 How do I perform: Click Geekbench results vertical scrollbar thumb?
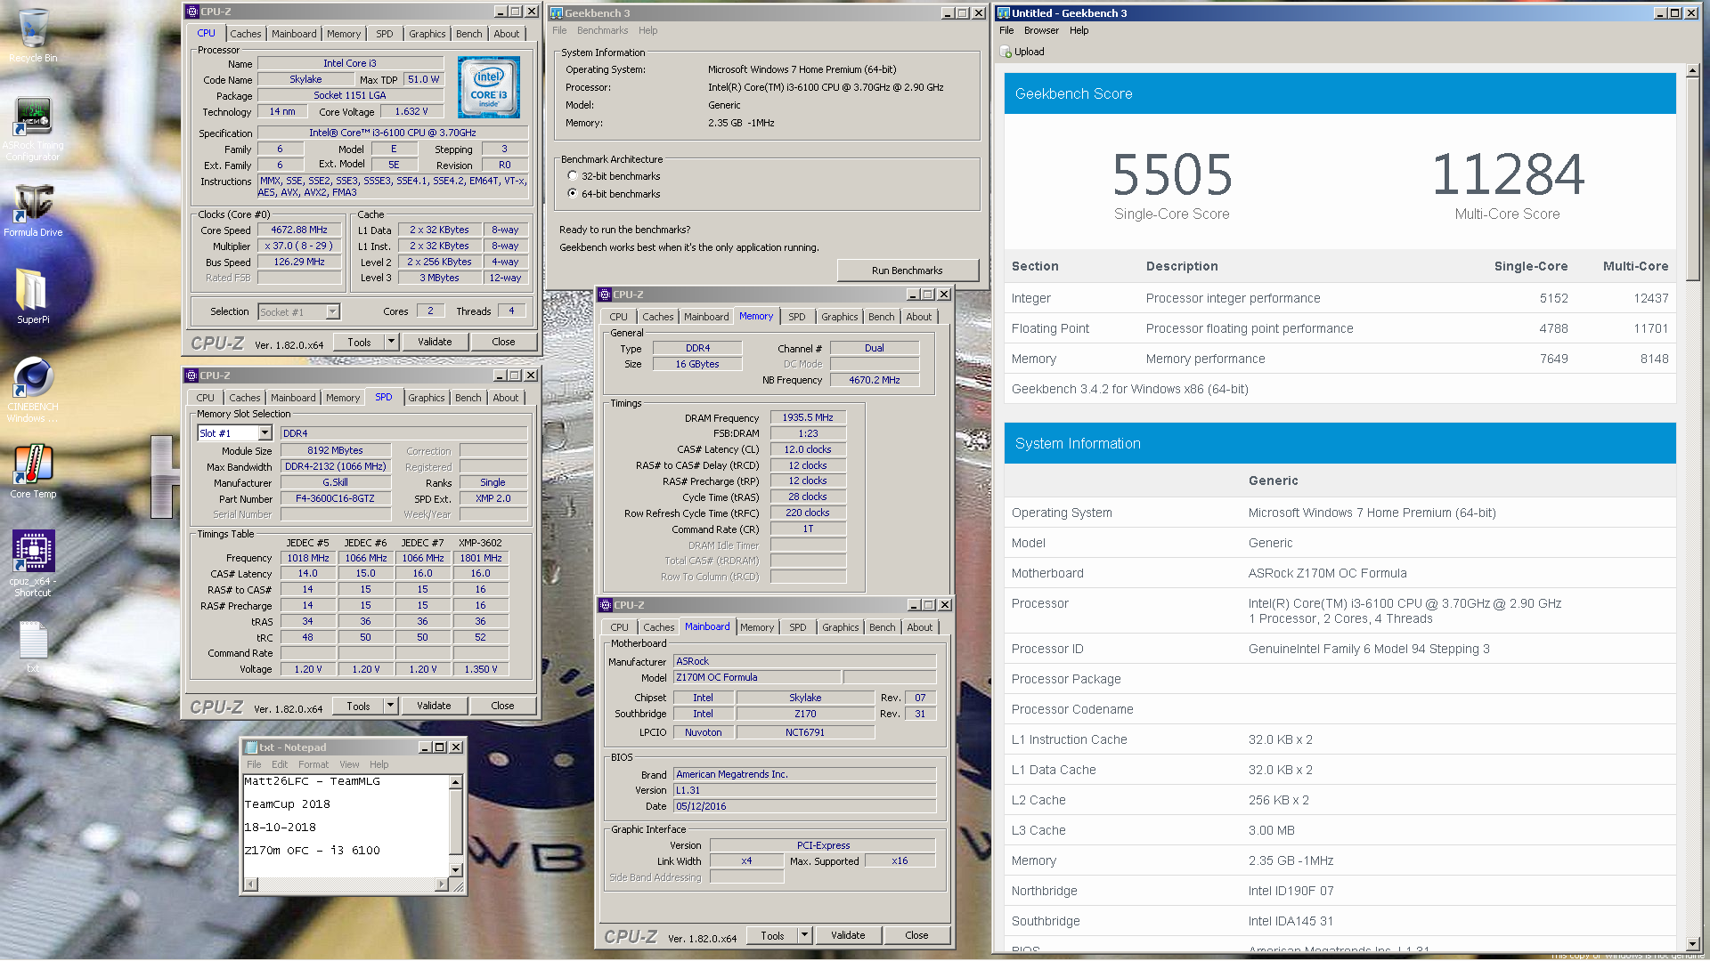tap(1692, 179)
